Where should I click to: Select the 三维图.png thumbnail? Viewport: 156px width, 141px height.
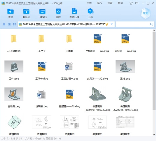[x=14, y=94]
